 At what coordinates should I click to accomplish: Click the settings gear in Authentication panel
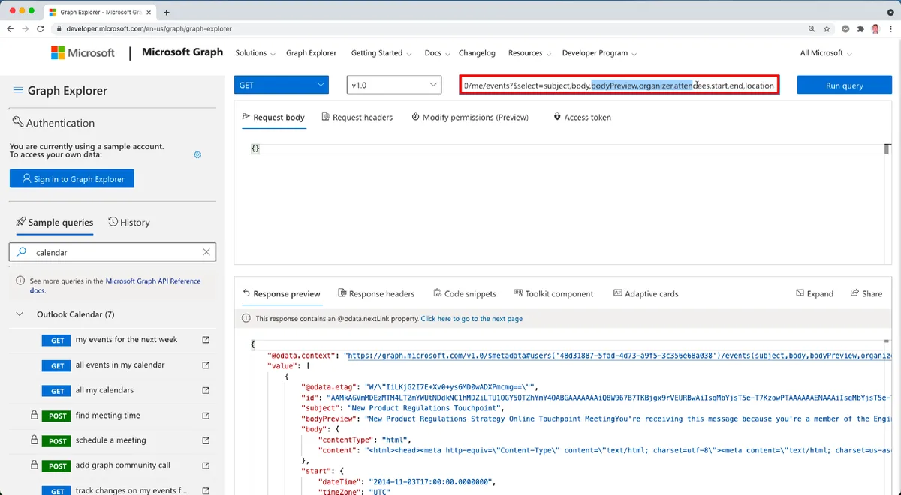(197, 154)
